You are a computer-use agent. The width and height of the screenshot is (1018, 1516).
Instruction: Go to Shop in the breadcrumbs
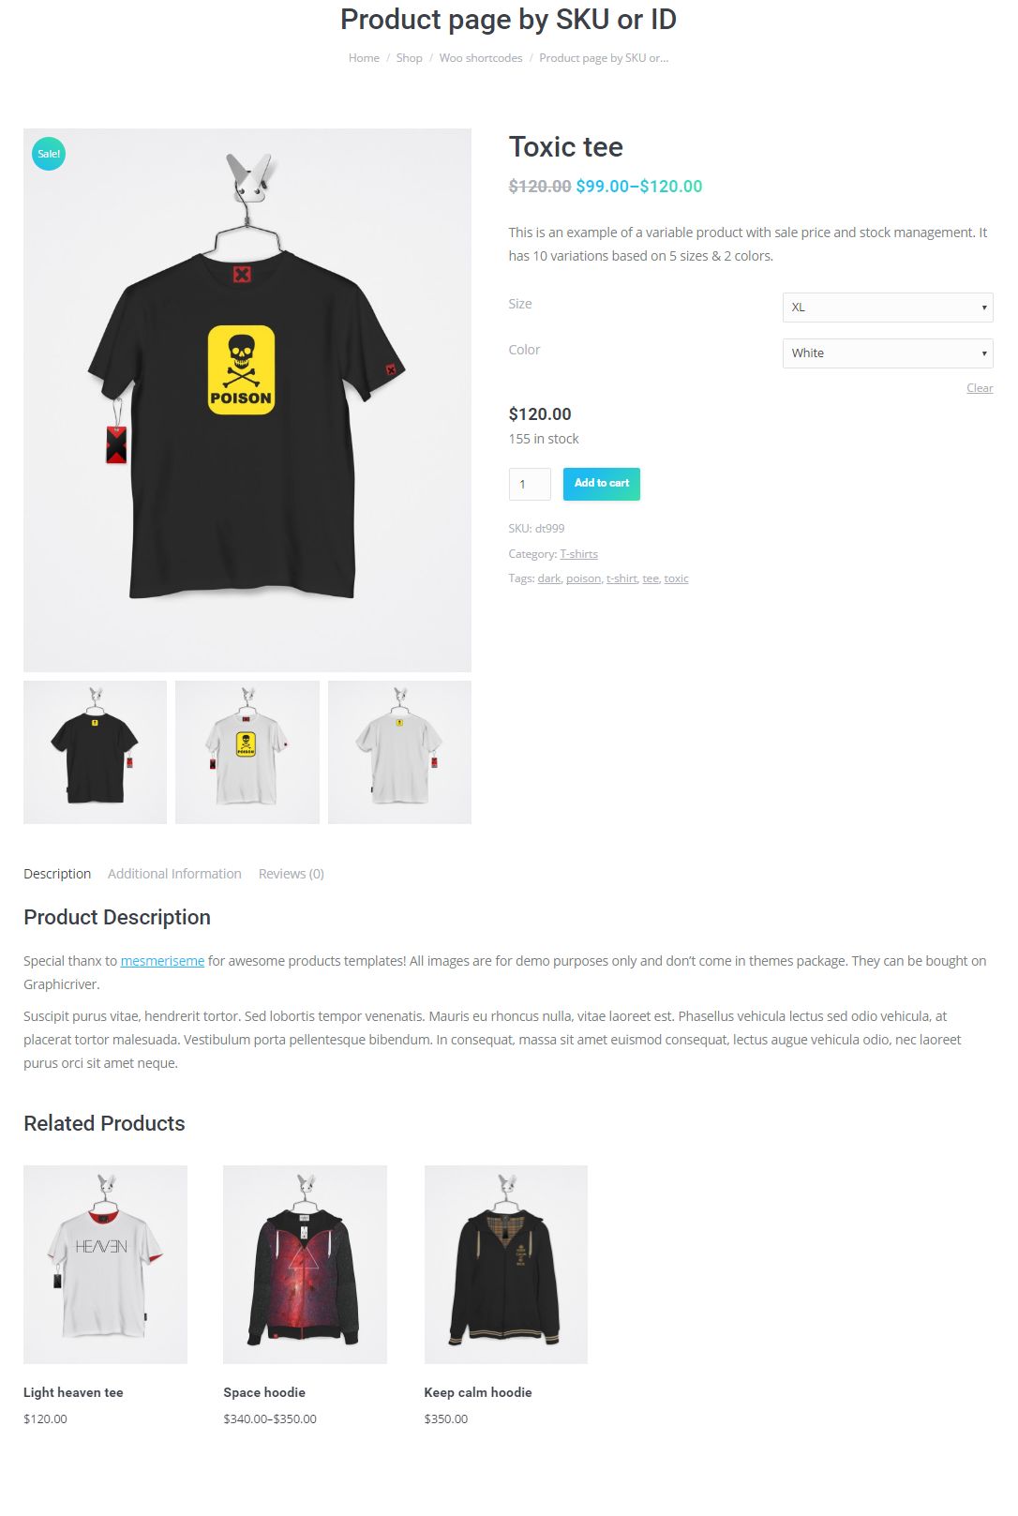[409, 58]
